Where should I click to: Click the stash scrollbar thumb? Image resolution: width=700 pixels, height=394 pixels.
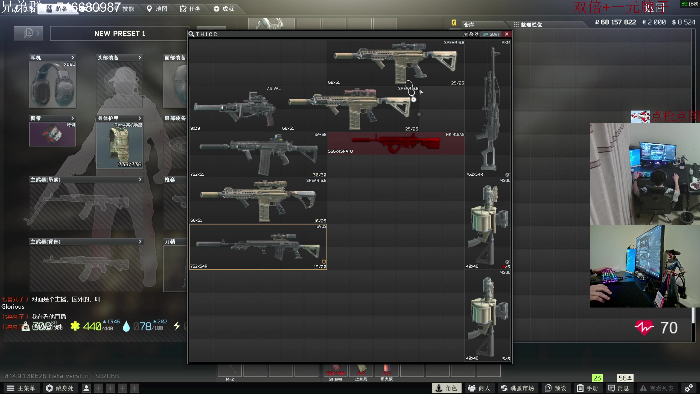693,315
